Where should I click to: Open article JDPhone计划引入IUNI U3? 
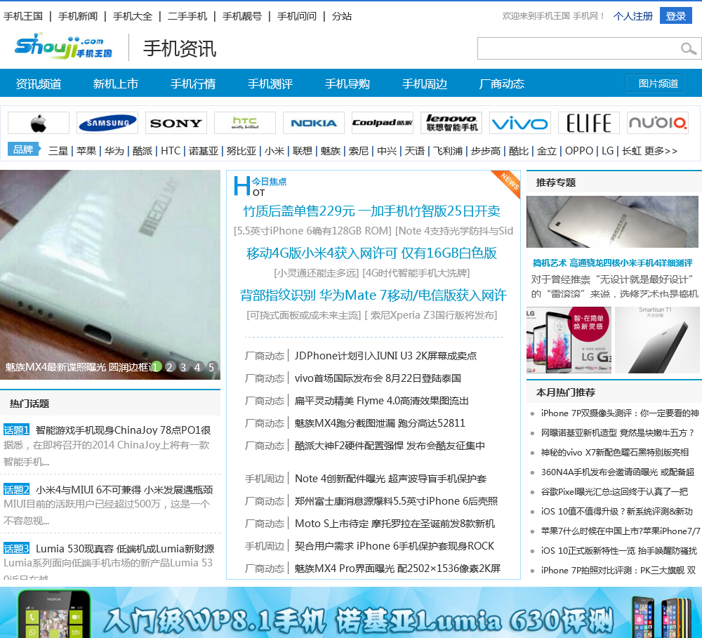385,356
